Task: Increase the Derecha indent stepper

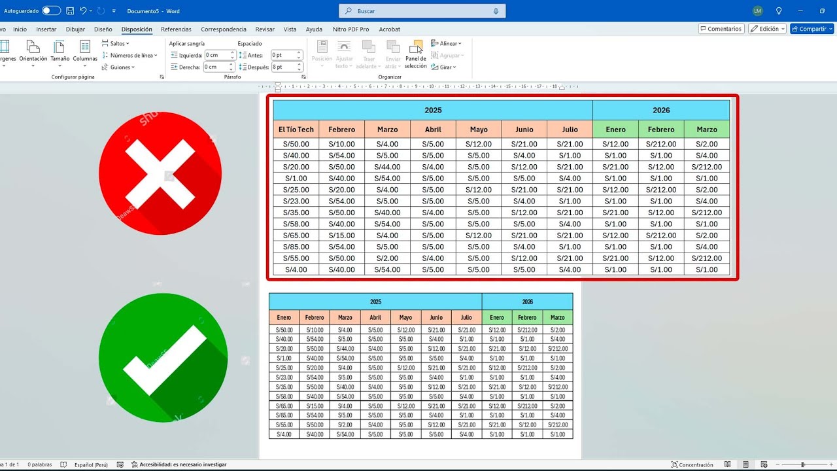Action: [x=231, y=65]
